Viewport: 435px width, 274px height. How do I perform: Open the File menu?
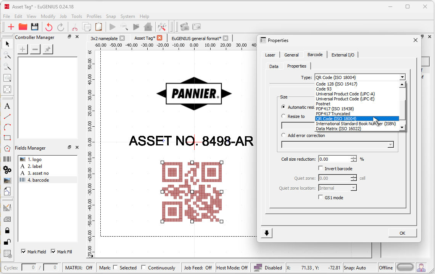[6, 16]
